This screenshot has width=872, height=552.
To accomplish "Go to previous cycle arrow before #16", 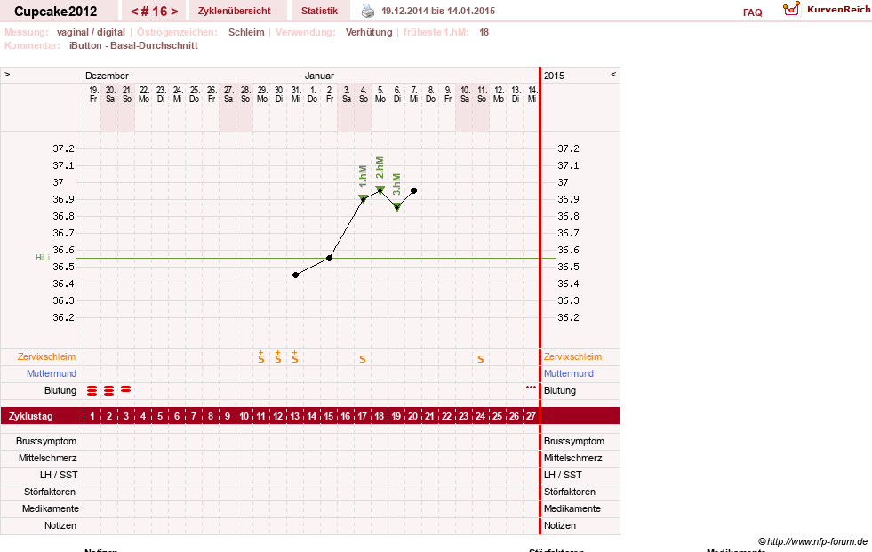I will click(134, 12).
